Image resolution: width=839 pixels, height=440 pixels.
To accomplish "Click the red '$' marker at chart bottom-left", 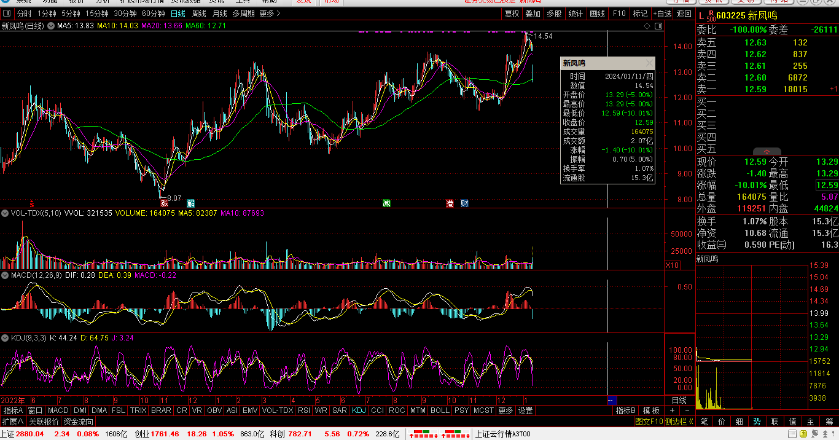I will tap(32, 203).
